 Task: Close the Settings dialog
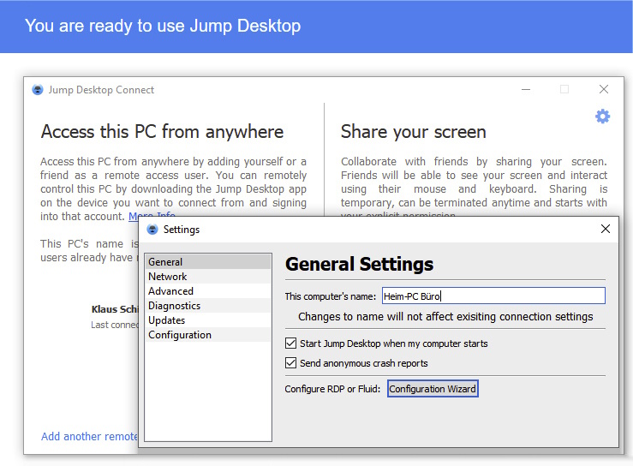click(x=605, y=229)
